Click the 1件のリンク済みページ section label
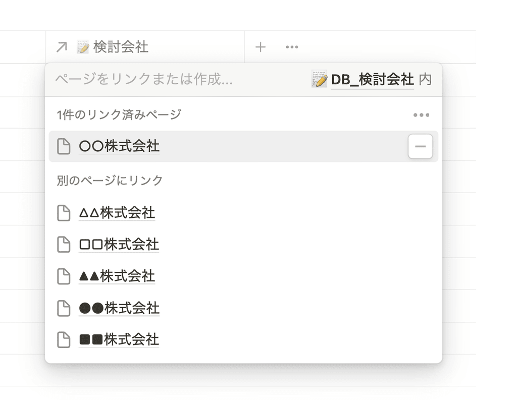Screen dimensions: 517x410 (119, 114)
